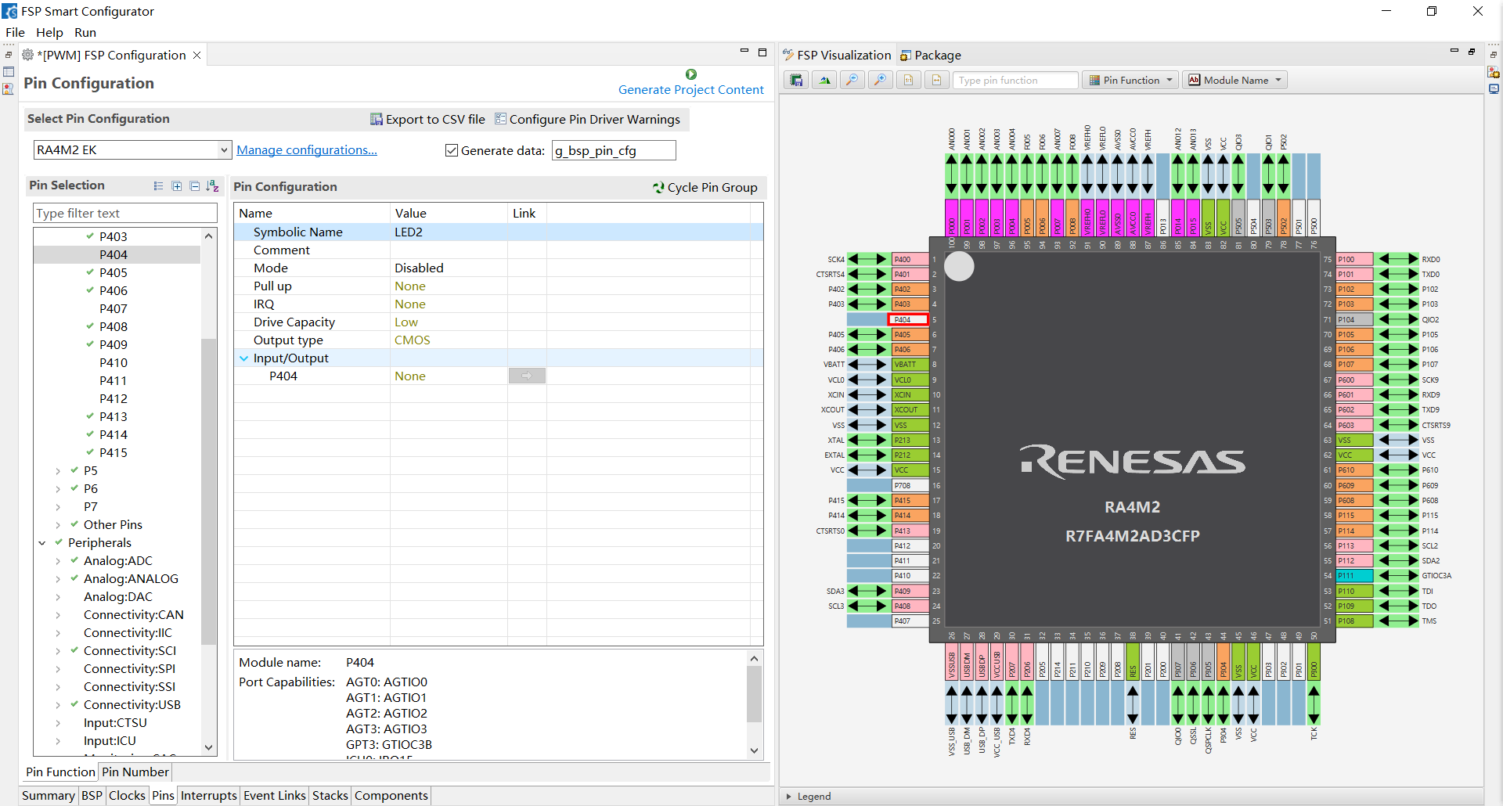Zoom out the package view
Image resolution: width=1503 pixels, height=806 pixels.
click(x=852, y=81)
